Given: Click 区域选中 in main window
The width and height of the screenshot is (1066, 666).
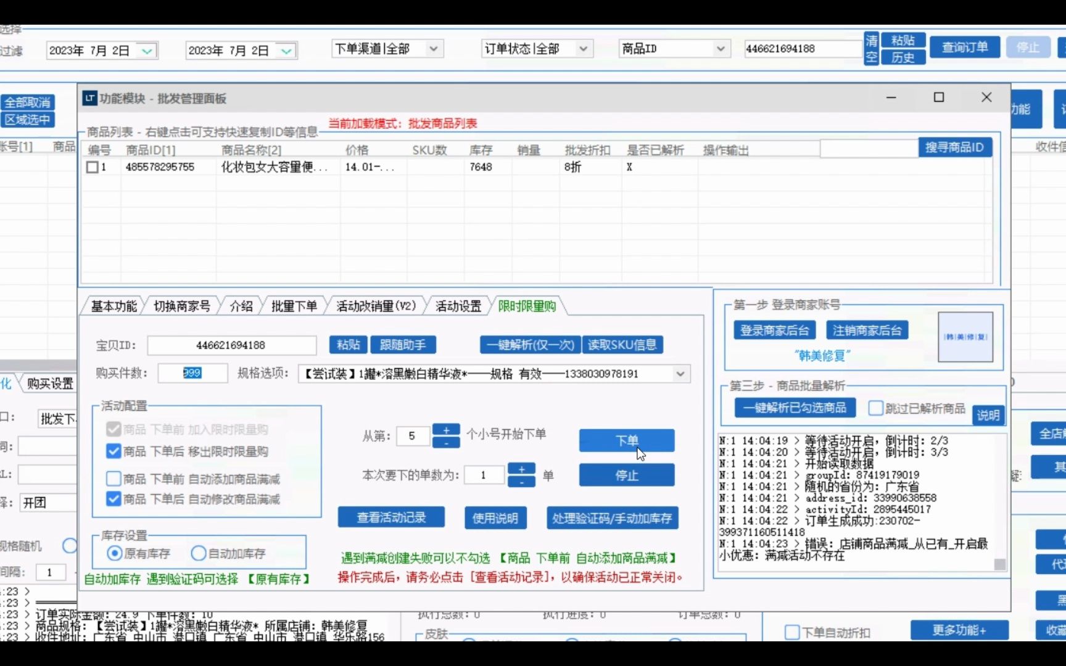Looking at the screenshot, I should coord(28,119).
